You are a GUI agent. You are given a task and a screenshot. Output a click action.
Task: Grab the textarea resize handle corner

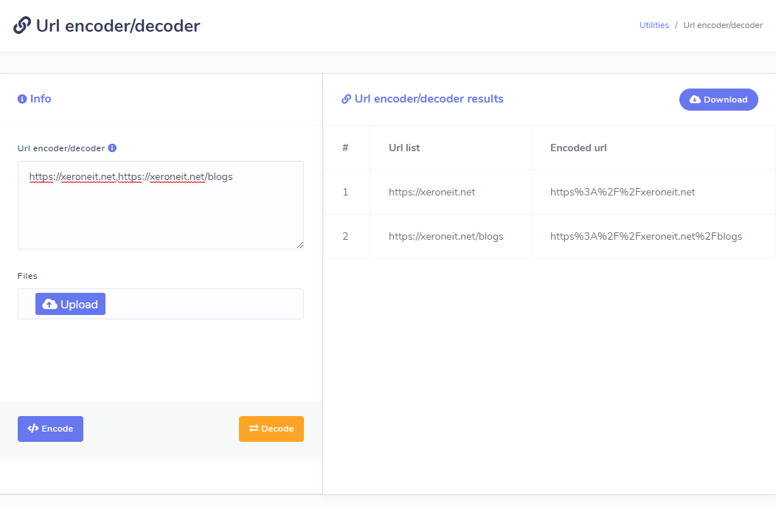[299, 244]
